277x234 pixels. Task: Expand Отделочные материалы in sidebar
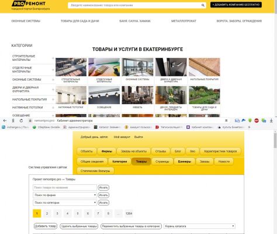pos(53,70)
